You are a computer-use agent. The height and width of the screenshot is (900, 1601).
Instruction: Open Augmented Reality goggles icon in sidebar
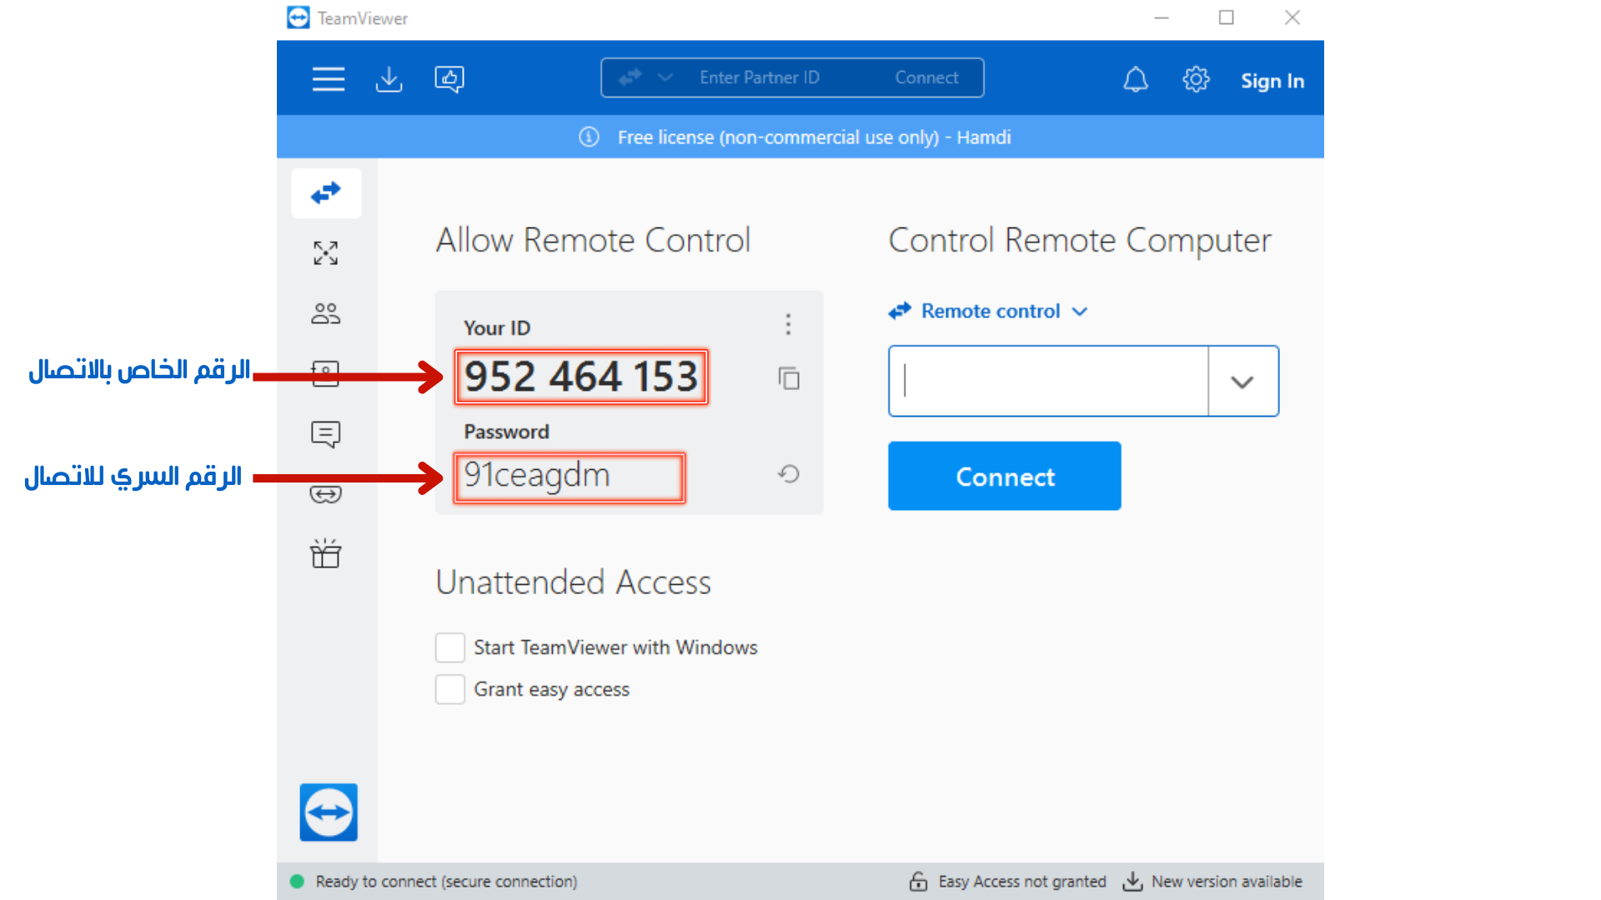pyautogui.click(x=326, y=494)
